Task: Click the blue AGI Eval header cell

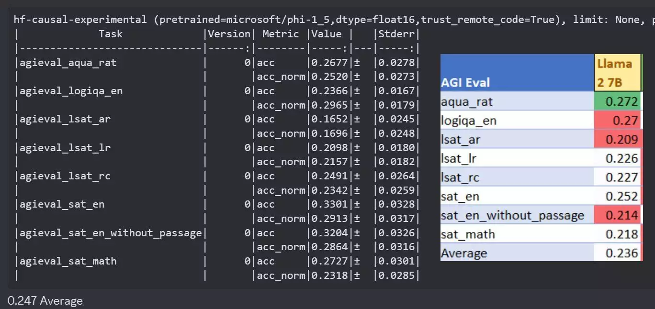Action: 517,73
